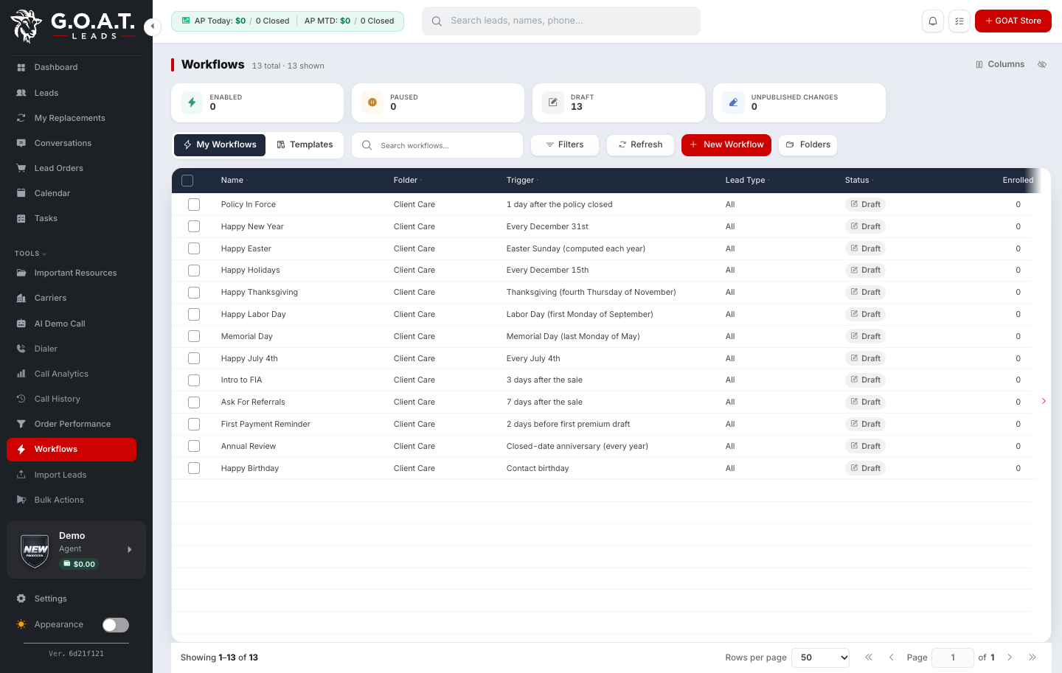Click the Import Leads upload icon
1062x673 pixels.
(x=21, y=475)
